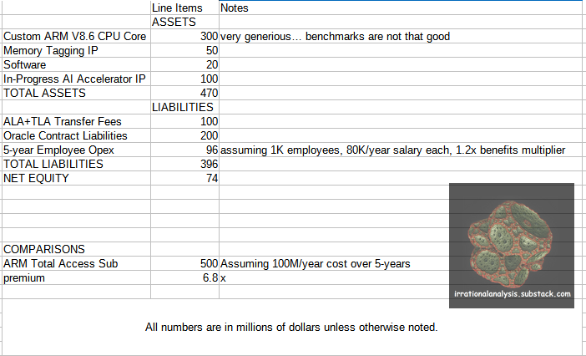The height and width of the screenshot is (356, 586).
Task: Select the fractal image with substack watermark
Action: [512, 246]
